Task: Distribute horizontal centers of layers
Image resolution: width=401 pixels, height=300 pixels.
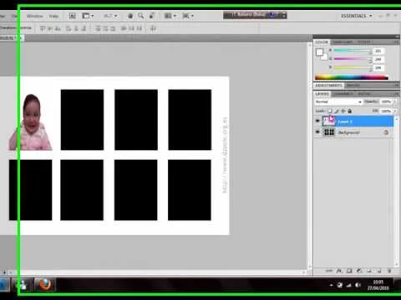Action: (x=131, y=28)
